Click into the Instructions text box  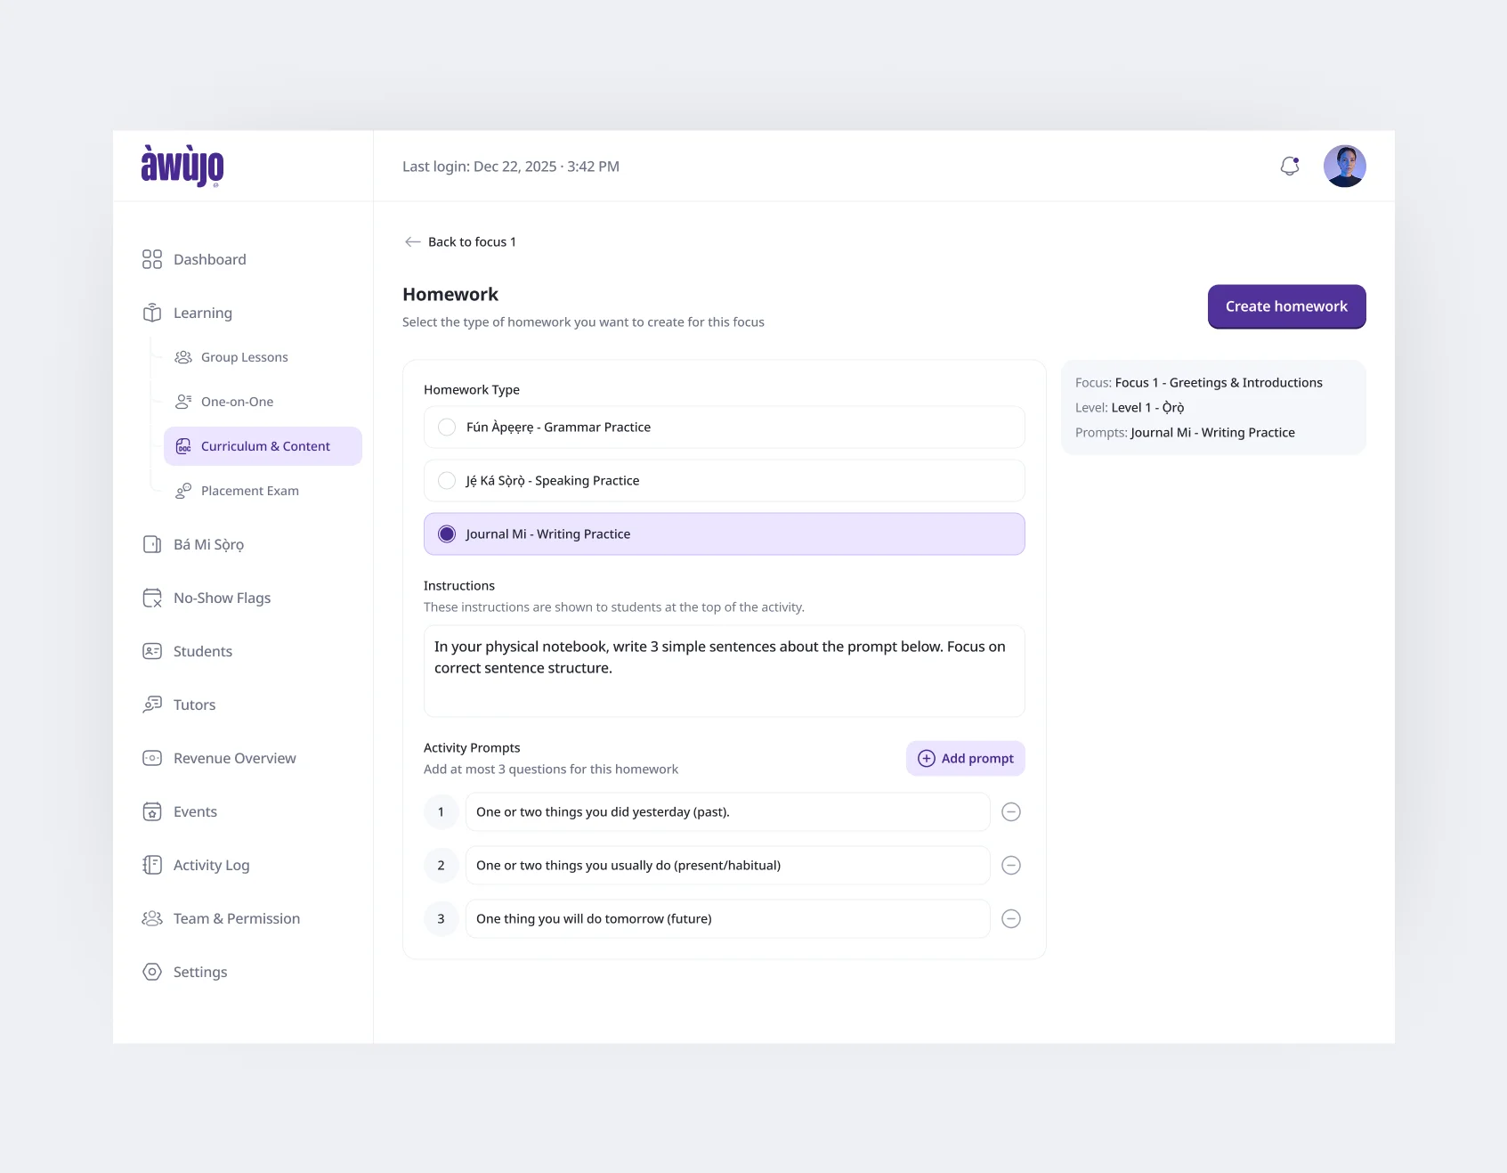tap(725, 671)
